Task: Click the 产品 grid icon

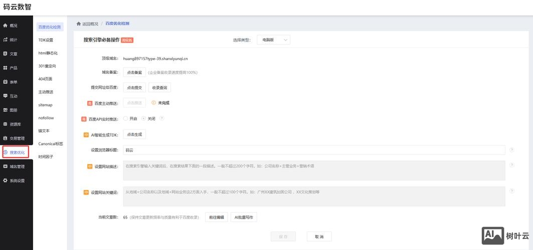Action: pyautogui.click(x=5, y=68)
